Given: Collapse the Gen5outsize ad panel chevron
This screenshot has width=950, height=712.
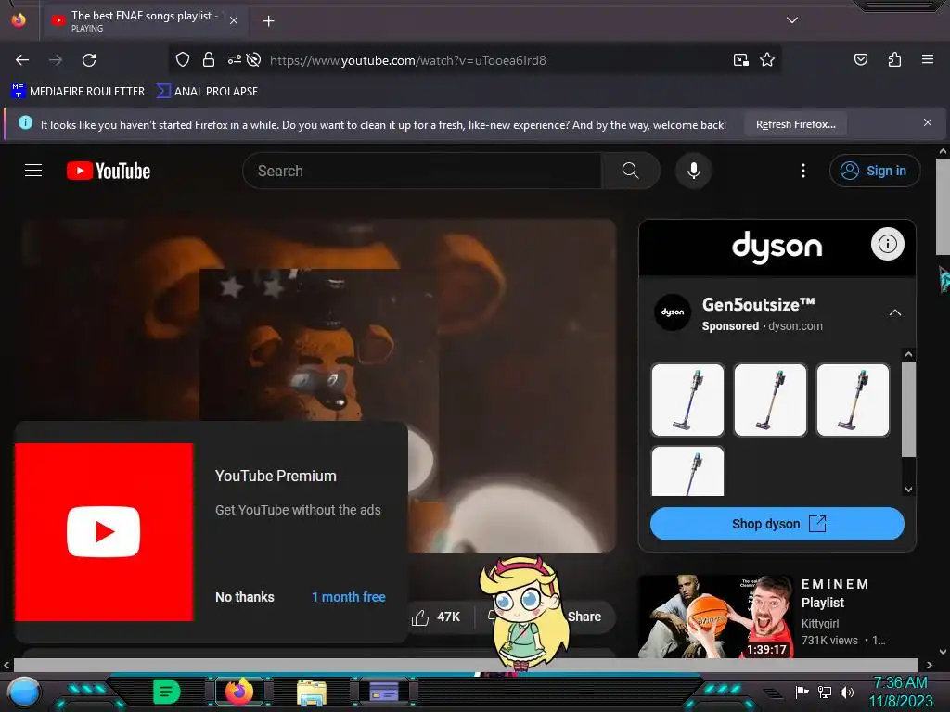Looking at the screenshot, I should [x=895, y=313].
